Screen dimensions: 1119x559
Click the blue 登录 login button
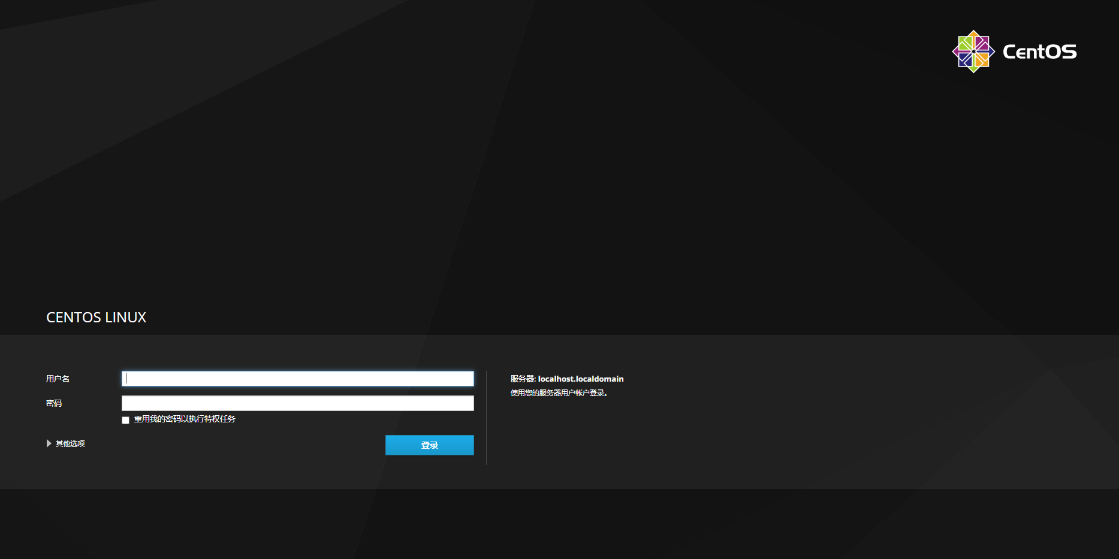tap(429, 445)
